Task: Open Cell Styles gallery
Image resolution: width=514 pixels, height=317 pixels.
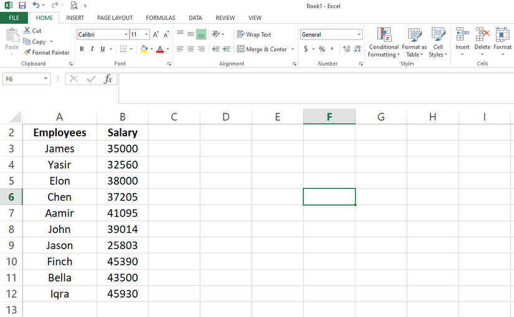Action: (x=438, y=42)
